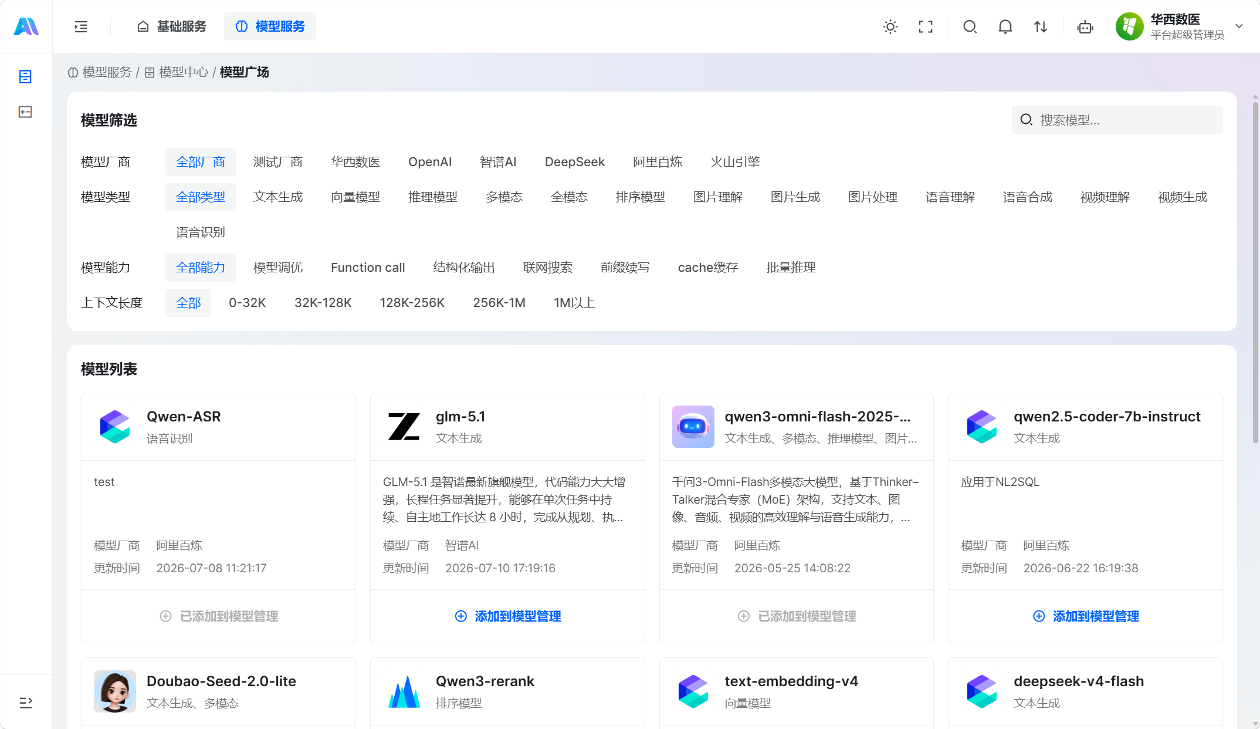The height and width of the screenshot is (729, 1260).
Task: Filter model type by 文本生成
Action: pyautogui.click(x=278, y=197)
